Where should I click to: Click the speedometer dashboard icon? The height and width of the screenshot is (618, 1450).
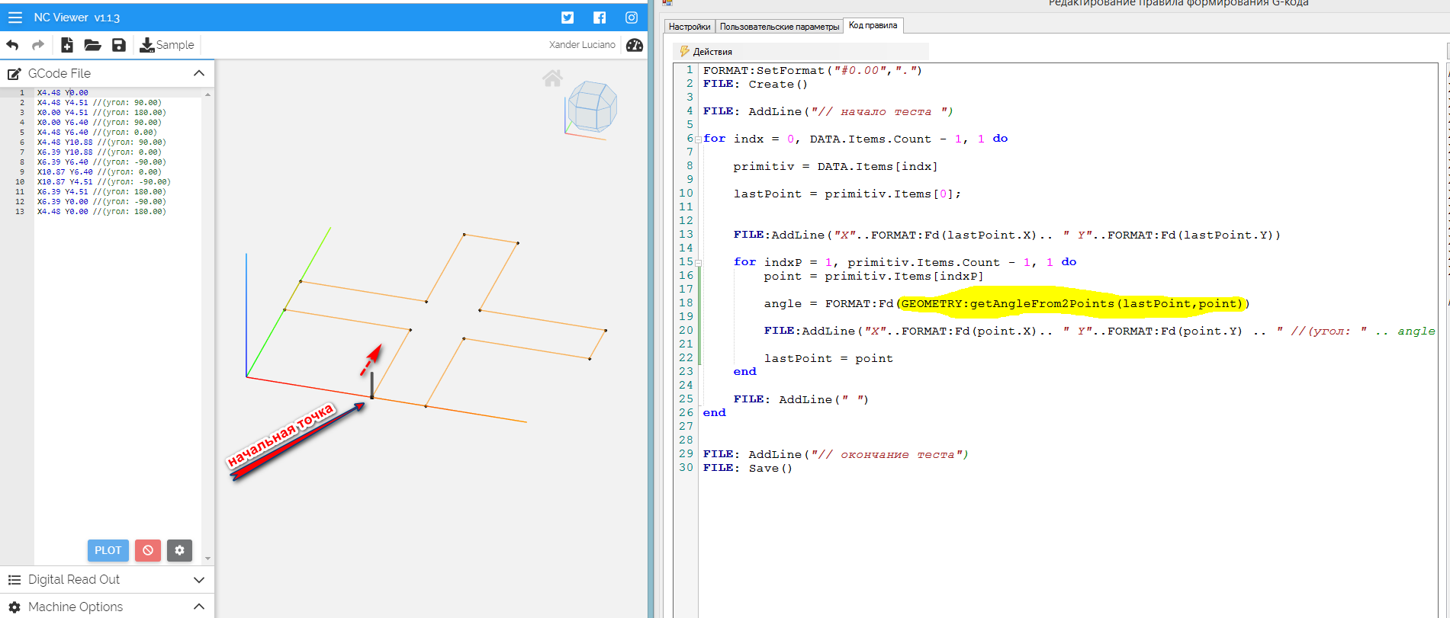coord(635,45)
